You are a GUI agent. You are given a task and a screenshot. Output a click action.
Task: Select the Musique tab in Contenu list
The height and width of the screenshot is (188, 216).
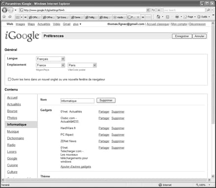pyautogui.click(x=13, y=132)
